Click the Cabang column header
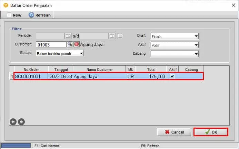 click(x=191, y=70)
